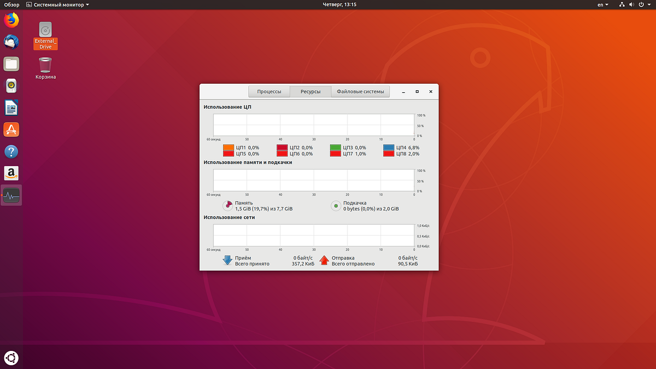Open the Files folder icon in dock
656x369 pixels.
click(x=11, y=64)
